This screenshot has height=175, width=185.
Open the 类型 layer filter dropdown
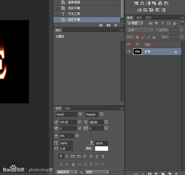coord(135,23)
